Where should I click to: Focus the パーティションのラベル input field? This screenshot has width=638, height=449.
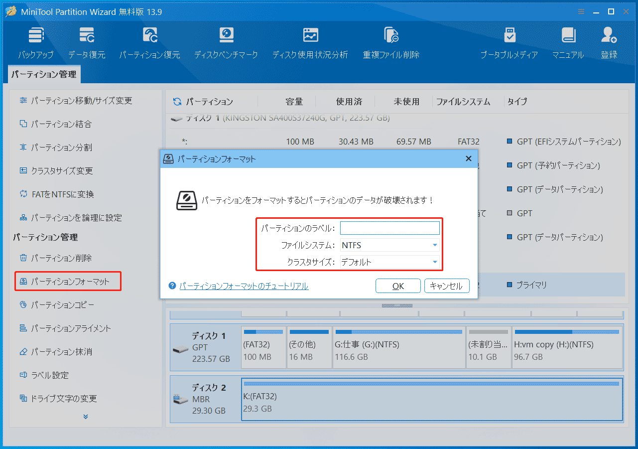pos(390,228)
